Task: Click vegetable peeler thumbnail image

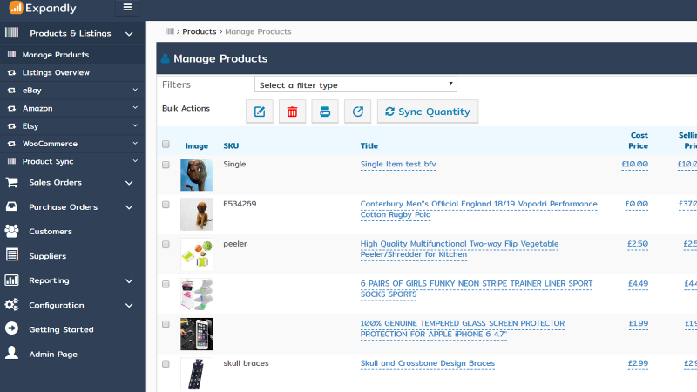Action: [197, 254]
